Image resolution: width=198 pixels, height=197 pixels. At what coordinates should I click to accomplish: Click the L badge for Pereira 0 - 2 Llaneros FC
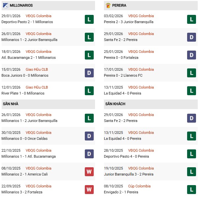[x=191, y=73]
